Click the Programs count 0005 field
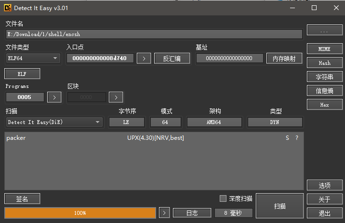Viewport: 345px width, 223px height. coord(25,97)
